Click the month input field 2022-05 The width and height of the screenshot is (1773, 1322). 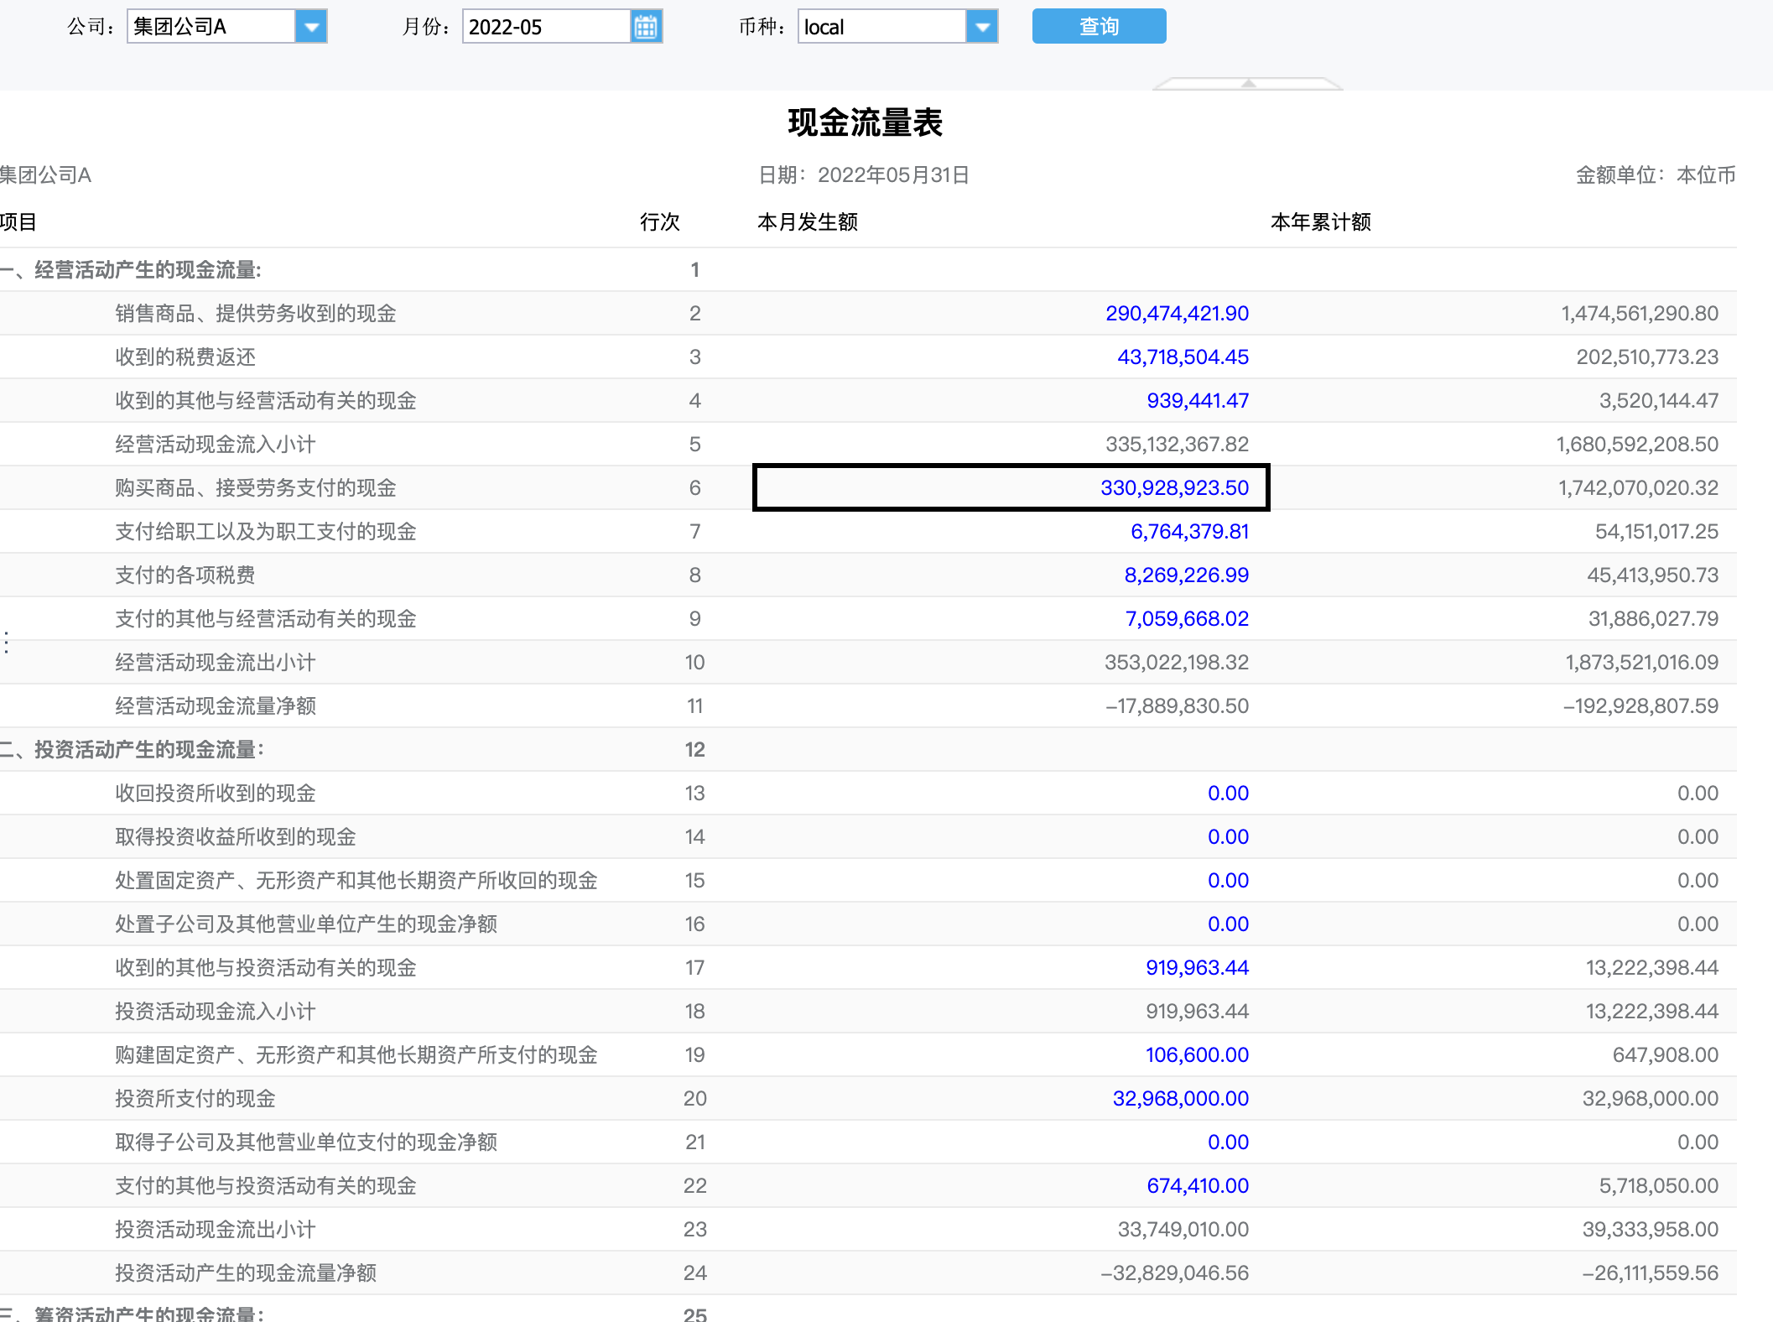545,27
